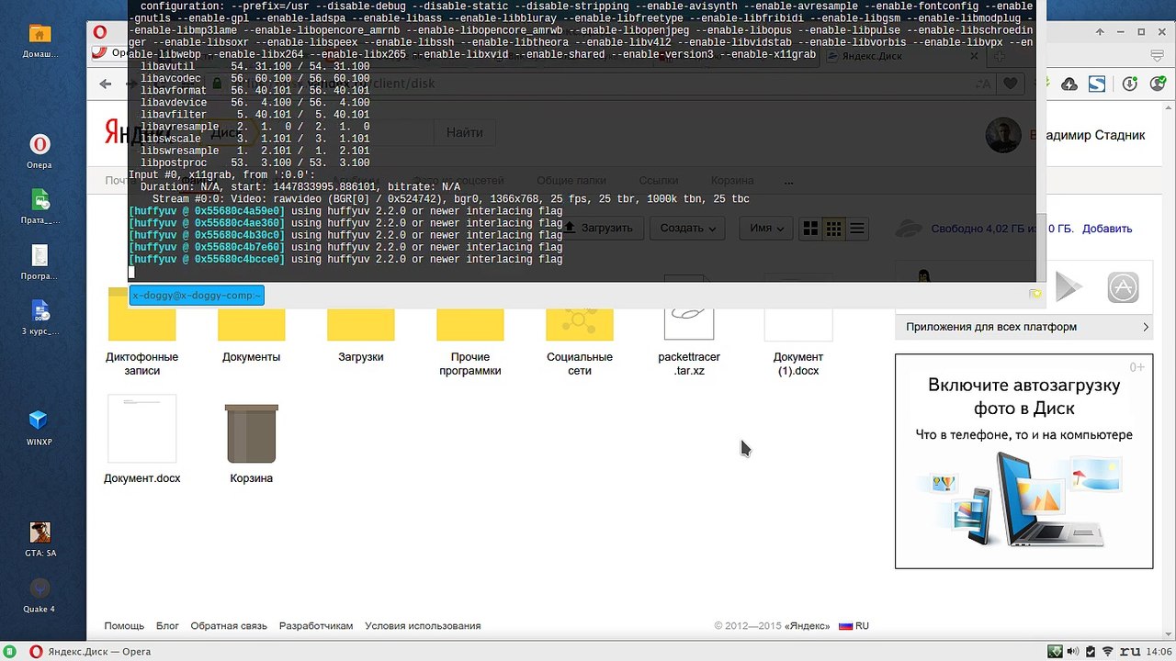This screenshot has width=1176, height=661.
Task: Click the Разработчикам footer link
Action: coord(316,626)
